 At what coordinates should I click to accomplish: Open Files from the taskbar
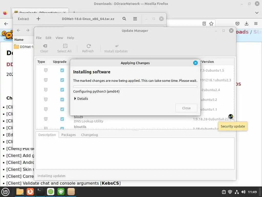pyautogui.click(x=20, y=192)
